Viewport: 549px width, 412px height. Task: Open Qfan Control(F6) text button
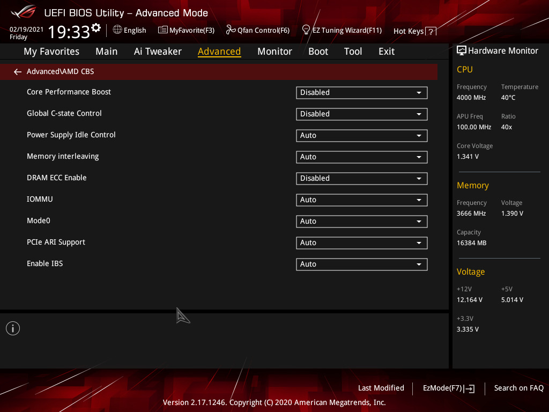pyautogui.click(x=263, y=31)
